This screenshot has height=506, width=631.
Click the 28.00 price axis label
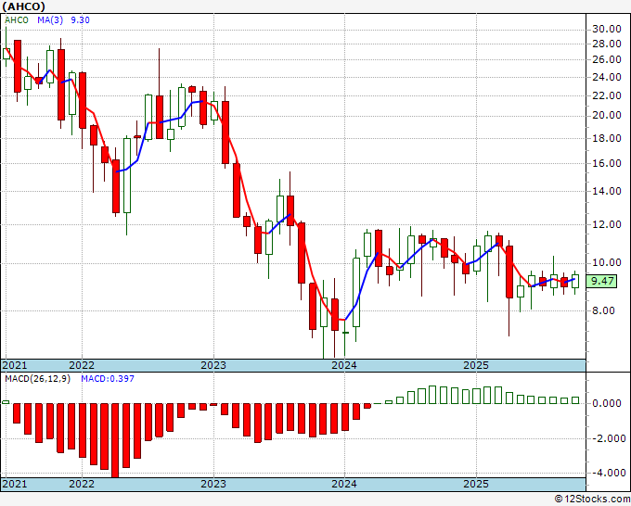[x=607, y=44]
